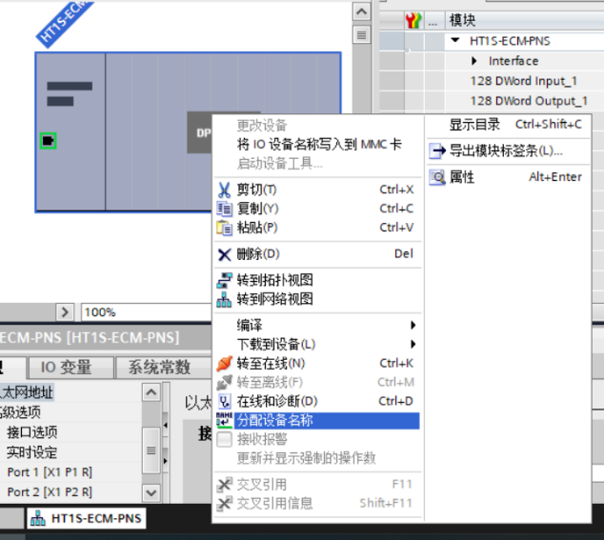Open the 下载到设备(L) submenu arrow

pyautogui.click(x=413, y=344)
